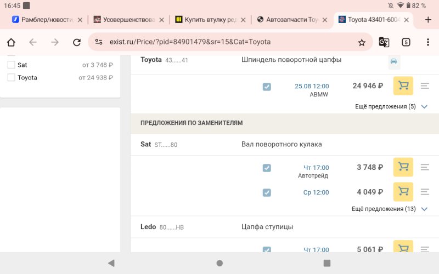Image resolution: width=439 pixels, height=274 pixels.
Task: Tap the 24 946 ₽ price
Action: pos(368,85)
